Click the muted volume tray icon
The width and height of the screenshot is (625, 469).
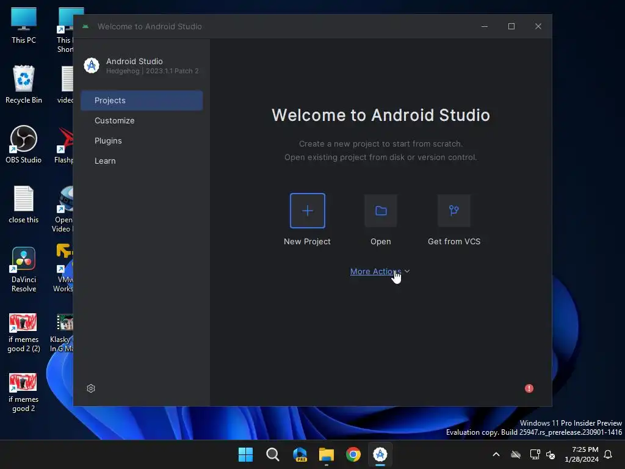tap(551, 454)
